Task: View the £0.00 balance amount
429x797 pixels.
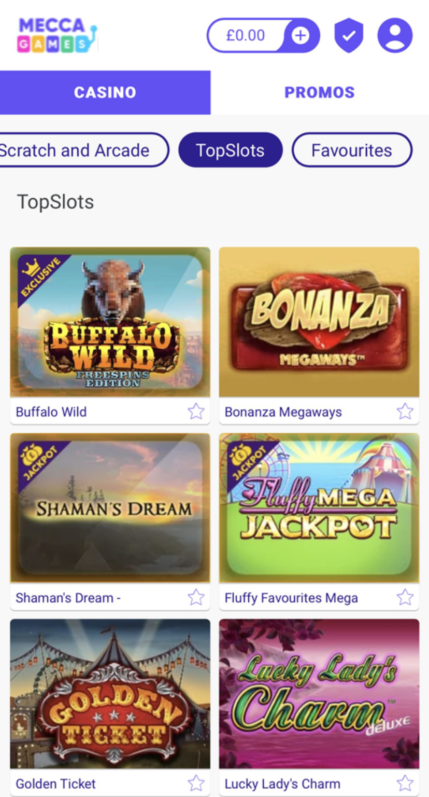Action: (246, 35)
